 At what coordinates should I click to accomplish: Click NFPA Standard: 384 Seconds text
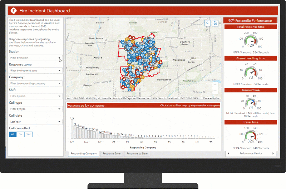tap(251, 52)
